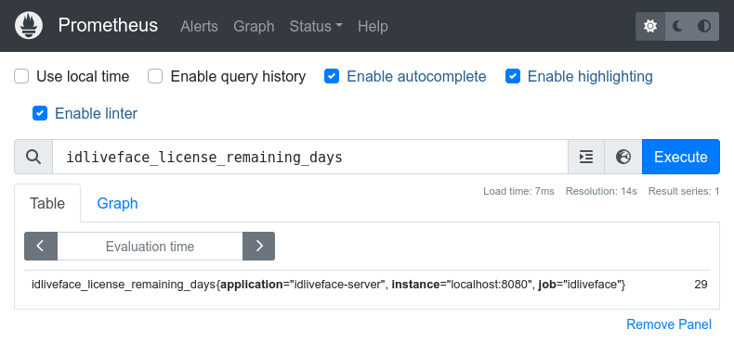734x356 pixels.
Task: Click the Prometheus flame logo
Action: coord(29,25)
